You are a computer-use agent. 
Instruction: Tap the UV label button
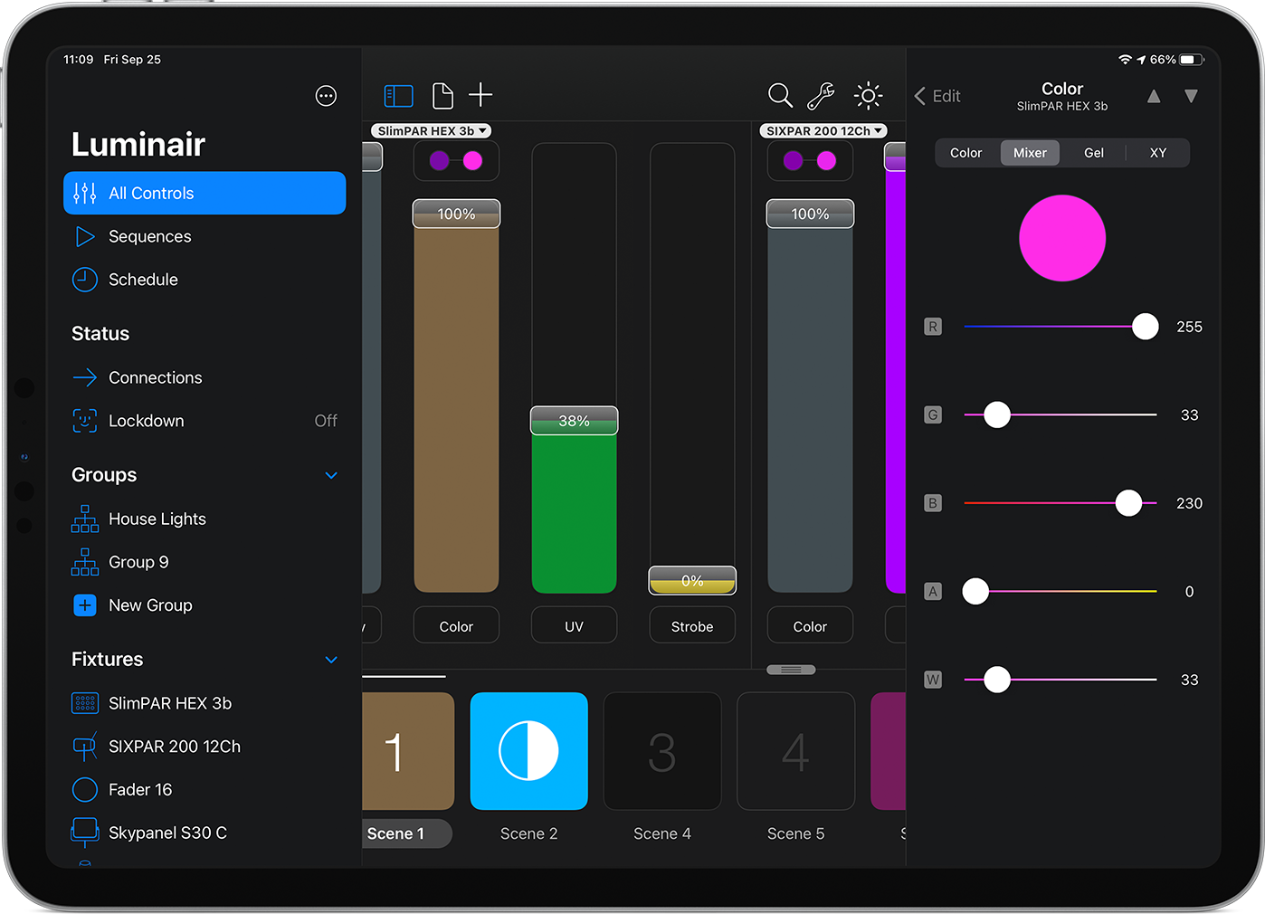coord(574,626)
